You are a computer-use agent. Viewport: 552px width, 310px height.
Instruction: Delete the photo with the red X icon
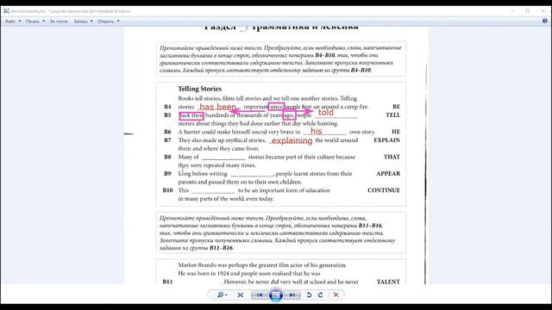[336, 294]
